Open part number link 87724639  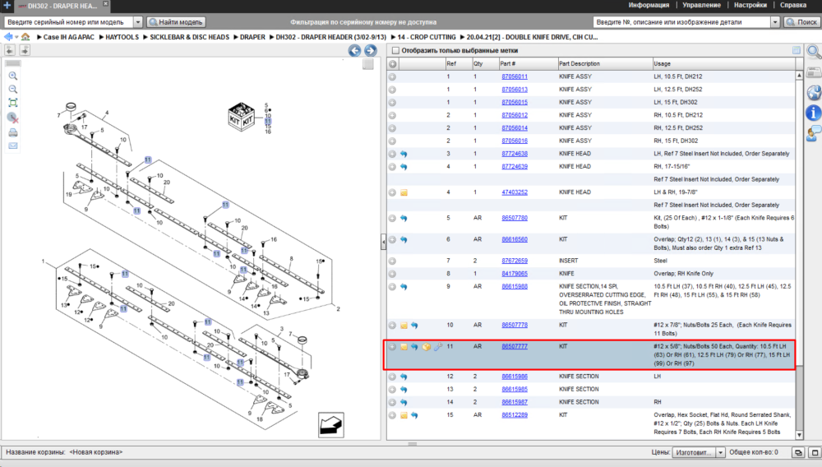click(x=515, y=167)
